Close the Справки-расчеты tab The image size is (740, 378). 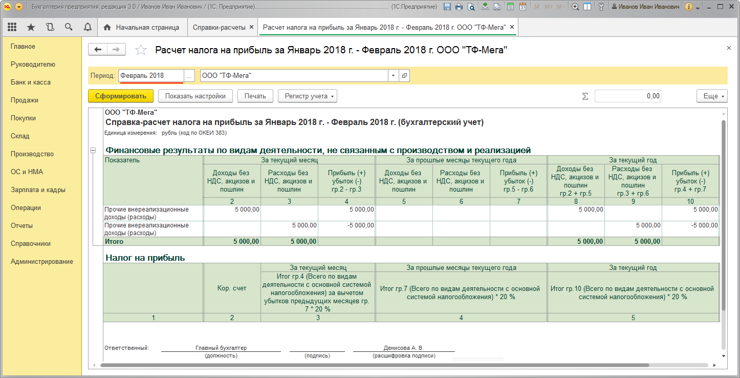coord(251,27)
